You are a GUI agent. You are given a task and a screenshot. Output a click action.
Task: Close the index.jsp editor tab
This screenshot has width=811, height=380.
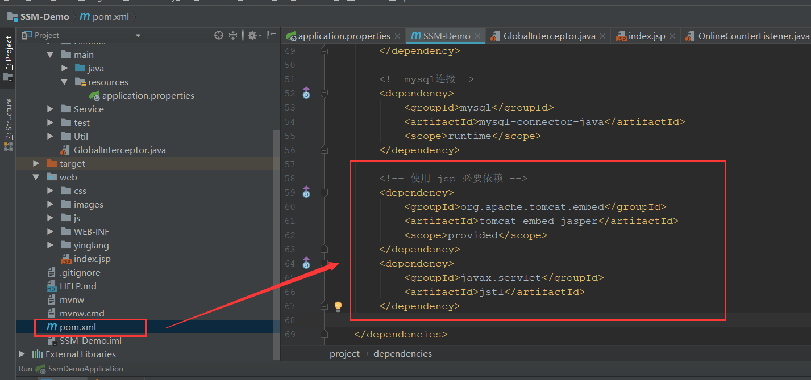(672, 36)
